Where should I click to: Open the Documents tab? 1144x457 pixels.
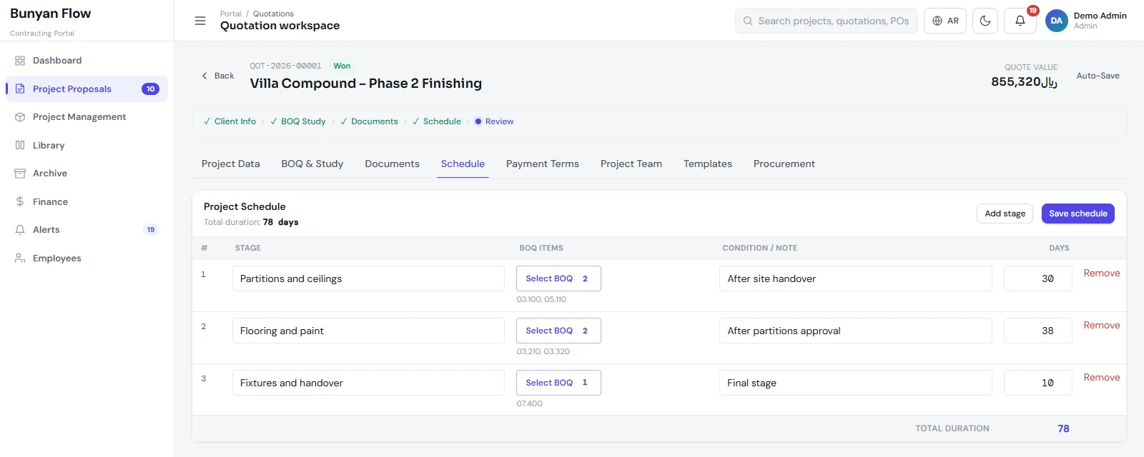(393, 164)
